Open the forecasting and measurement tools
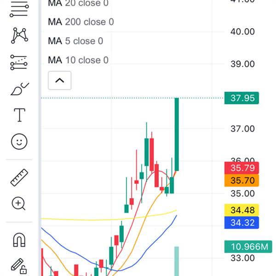The height and width of the screenshot is (276, 276). tap(19, 63)
